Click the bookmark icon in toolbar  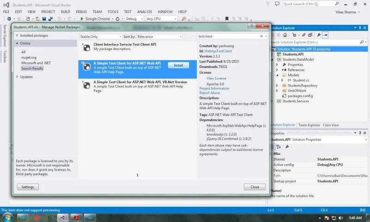click(227, 18)
